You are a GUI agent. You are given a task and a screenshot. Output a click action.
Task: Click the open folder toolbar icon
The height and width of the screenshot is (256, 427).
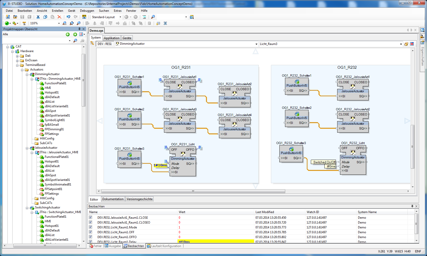15,17
